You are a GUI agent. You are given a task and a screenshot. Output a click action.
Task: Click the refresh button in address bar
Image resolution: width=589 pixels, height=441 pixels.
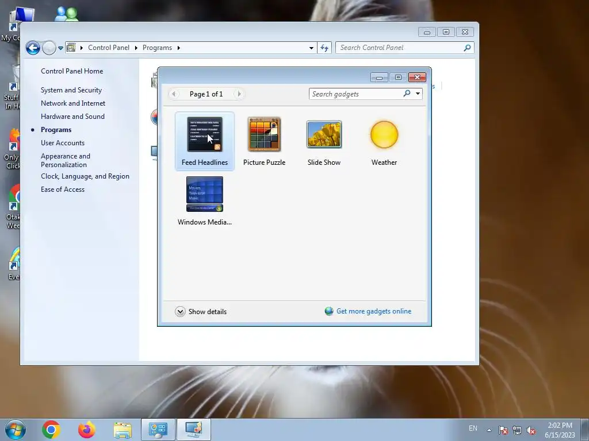tap(324, 48)
